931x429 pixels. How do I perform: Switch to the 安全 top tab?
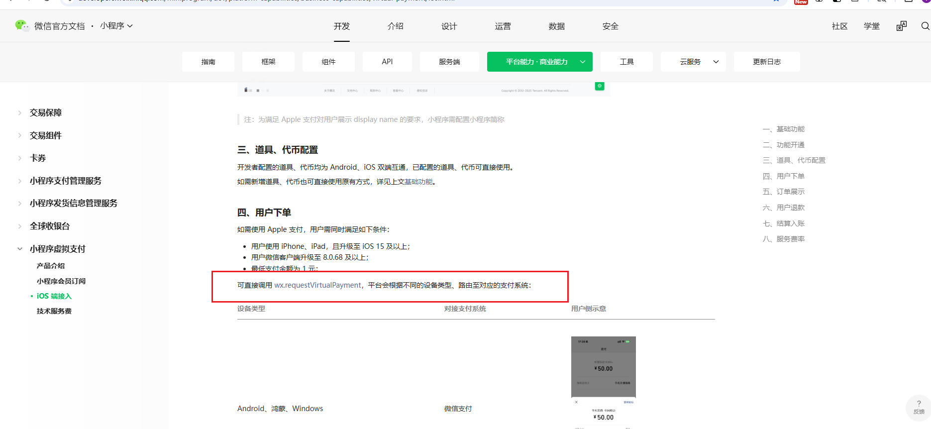611,26
